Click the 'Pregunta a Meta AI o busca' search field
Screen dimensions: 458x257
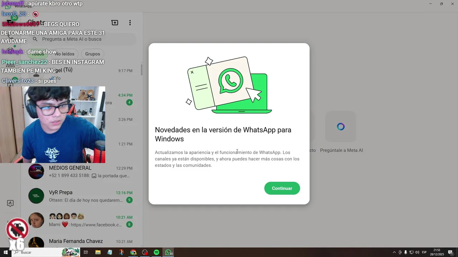(x=83, y=39)
